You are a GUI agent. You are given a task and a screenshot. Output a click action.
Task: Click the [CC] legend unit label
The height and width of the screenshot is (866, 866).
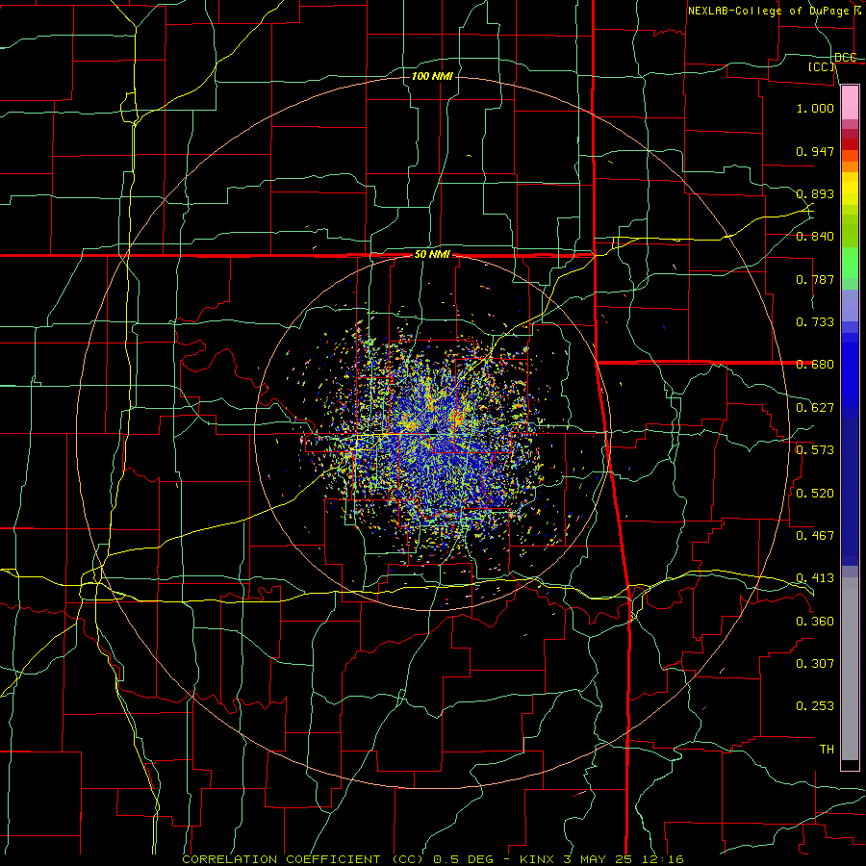[x=822, y=67]
